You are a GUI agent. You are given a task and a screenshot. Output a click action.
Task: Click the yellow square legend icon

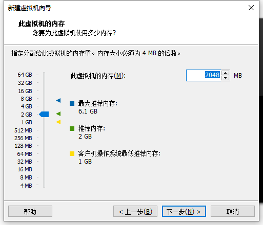coord(72,153)
